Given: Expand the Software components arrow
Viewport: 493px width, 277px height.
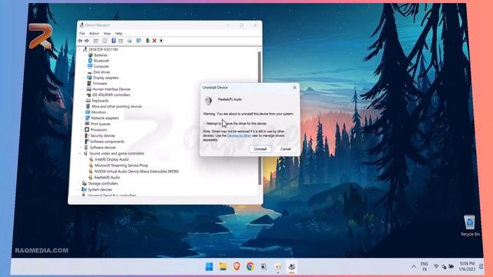Looking at the screenshot, I should click(x=81, y=142).
